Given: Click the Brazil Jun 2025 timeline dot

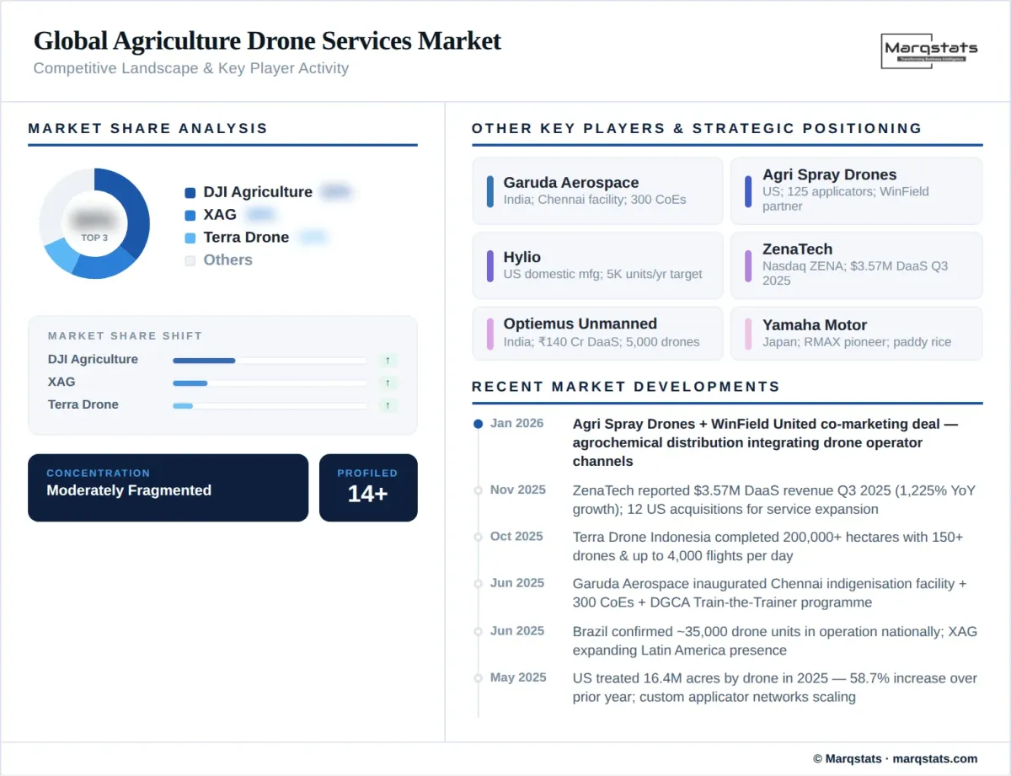Looking at the screenshot, I should click(x=478, y=631).
